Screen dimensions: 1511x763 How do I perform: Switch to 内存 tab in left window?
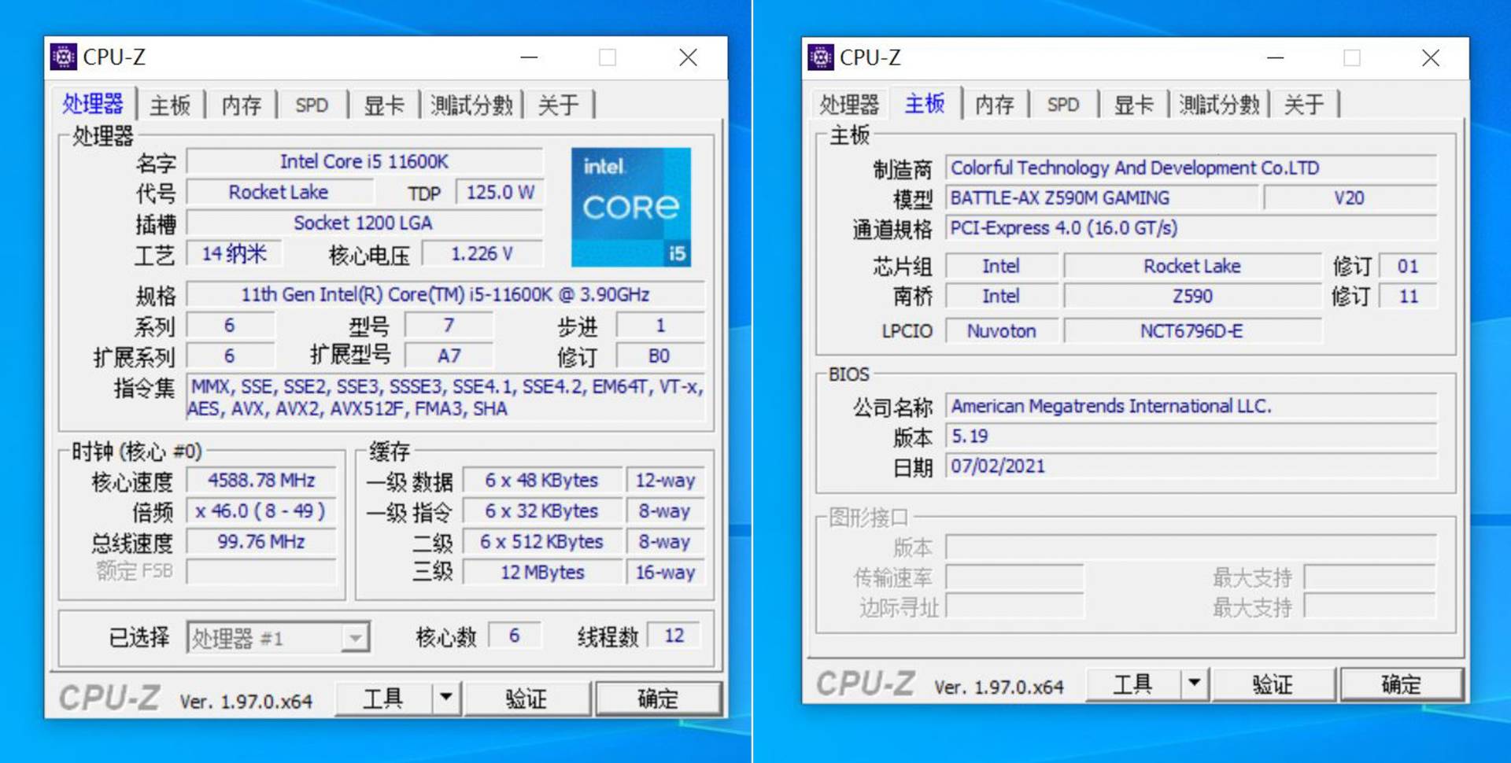[241, 105]
